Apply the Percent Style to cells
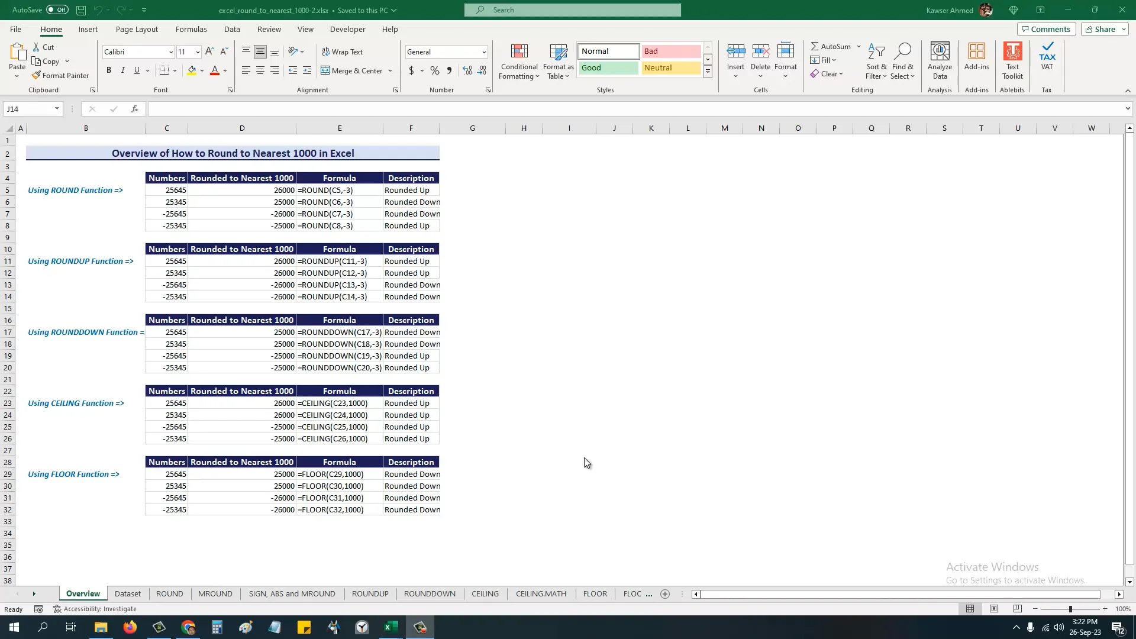Screen dimensions: 1136x639 [435, 70]
